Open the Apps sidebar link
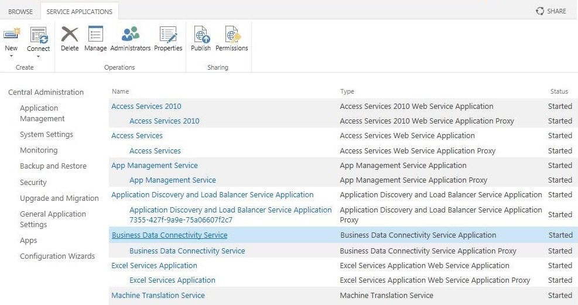 [28, 241]
